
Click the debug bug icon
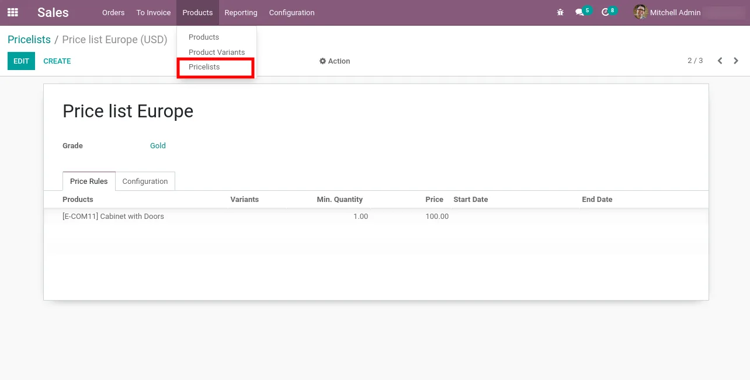(561, 12)
